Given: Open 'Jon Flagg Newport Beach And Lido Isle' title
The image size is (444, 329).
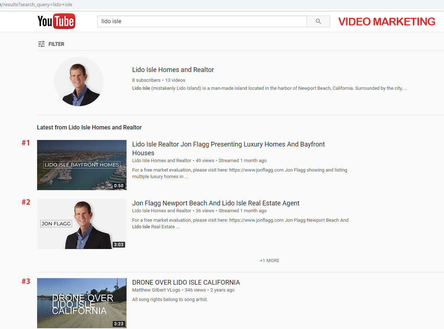Looking at the screenshot, I should (216, 203).
